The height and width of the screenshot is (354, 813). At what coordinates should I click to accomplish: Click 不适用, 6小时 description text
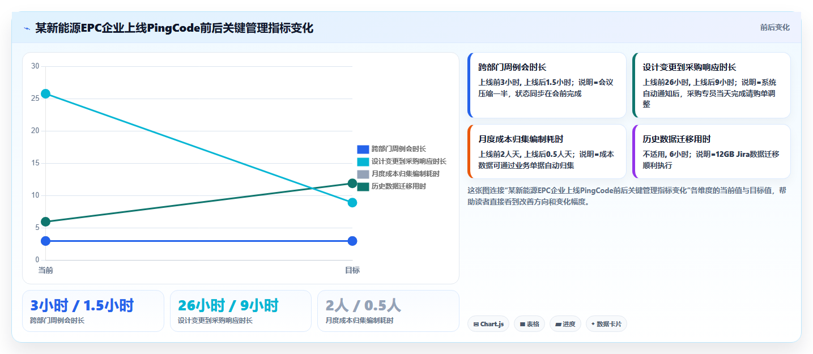tap(710, 160)
